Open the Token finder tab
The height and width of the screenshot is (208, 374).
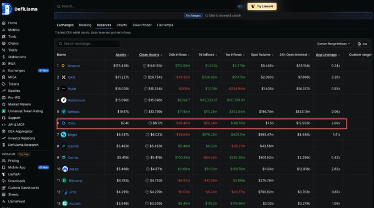point(142,25)
